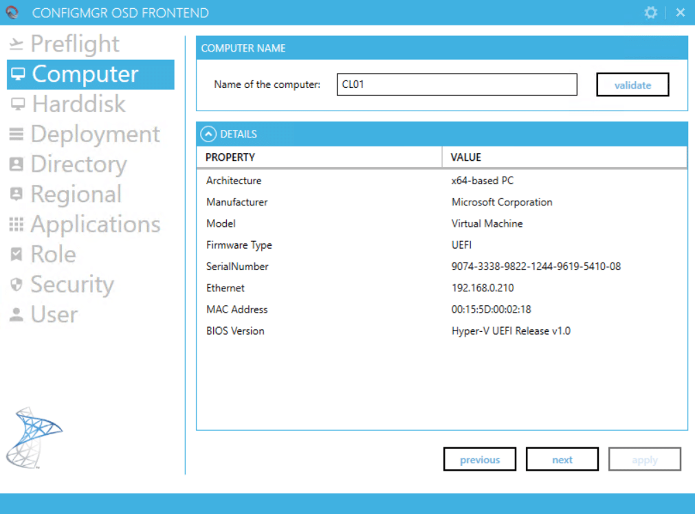Navigate to the Security section
This screenshot has width=695, height=514.
tap(72, 284)
